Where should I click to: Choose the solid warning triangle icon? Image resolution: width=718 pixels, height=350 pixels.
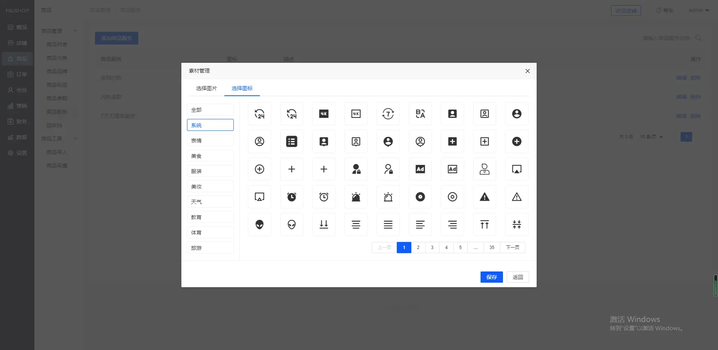pos(485,197)
